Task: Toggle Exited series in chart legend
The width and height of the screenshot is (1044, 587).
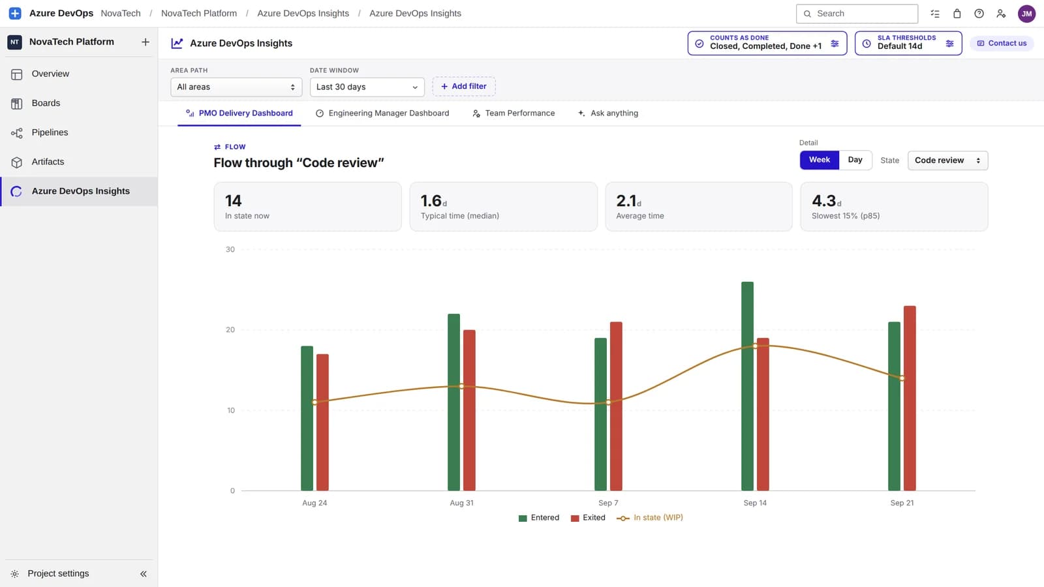Action: (588, 518)
